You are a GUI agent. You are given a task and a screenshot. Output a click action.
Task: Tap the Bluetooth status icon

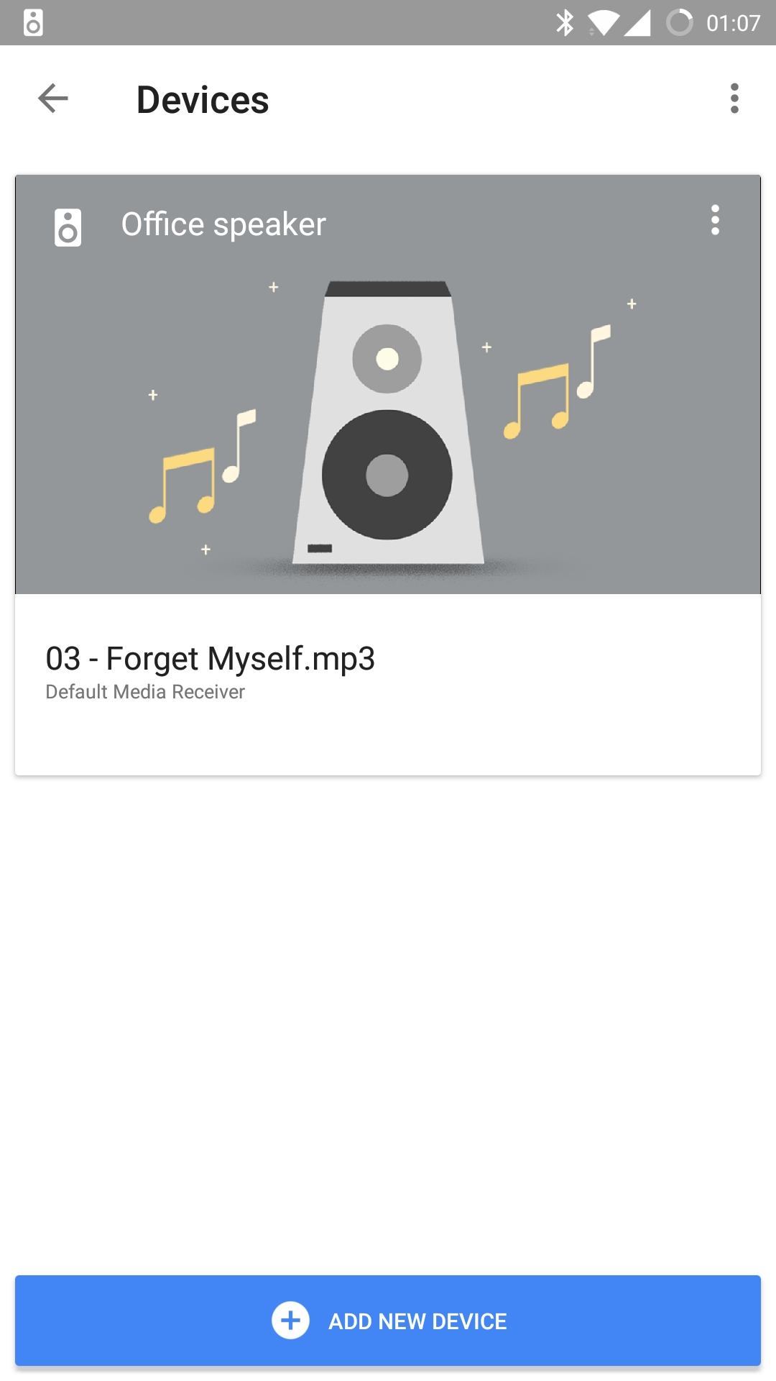pyautogui.click(x=565, y=23)
